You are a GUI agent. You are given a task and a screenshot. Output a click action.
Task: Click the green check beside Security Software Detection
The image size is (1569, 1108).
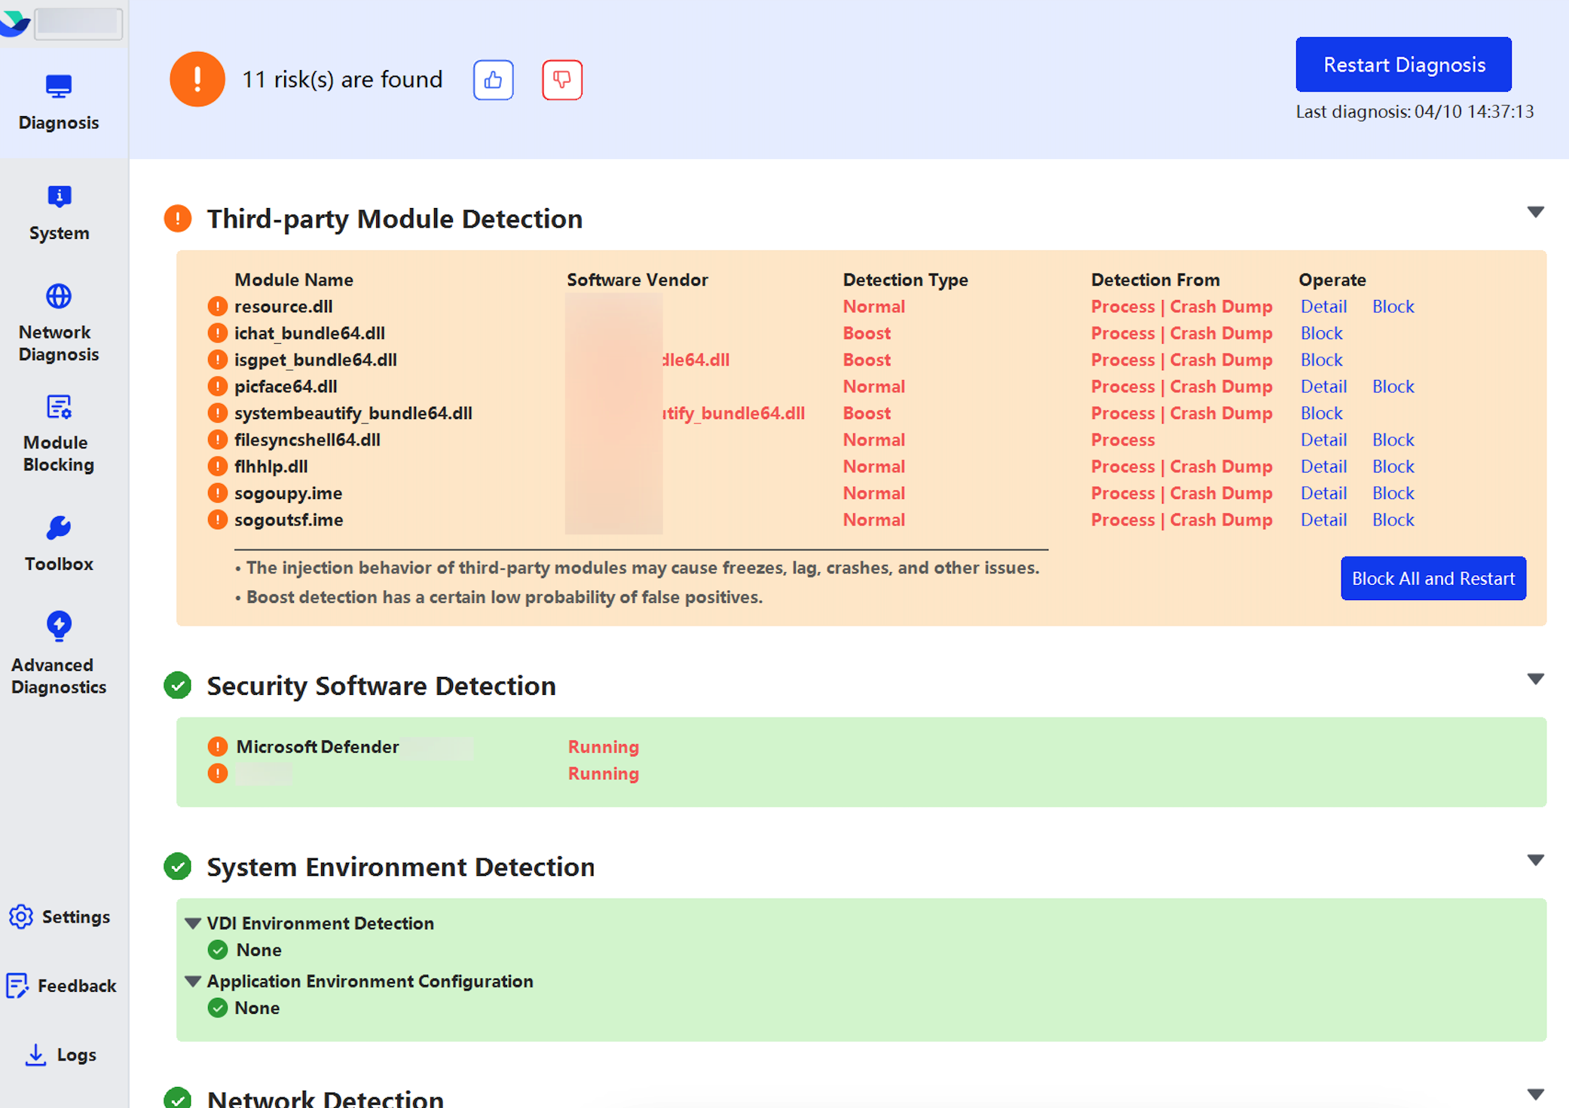pyautogui.click(x=178, y=685)
